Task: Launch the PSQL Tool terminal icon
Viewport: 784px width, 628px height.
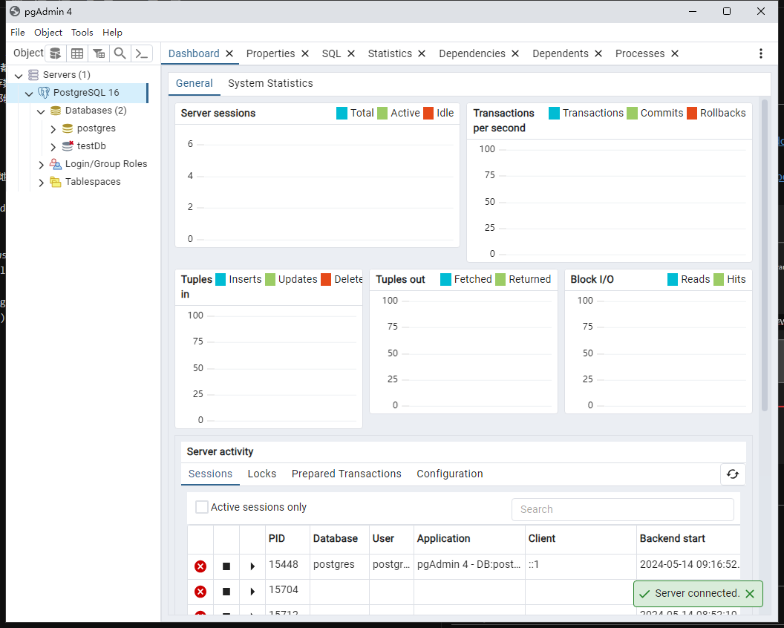Action: tap(142, 53)
